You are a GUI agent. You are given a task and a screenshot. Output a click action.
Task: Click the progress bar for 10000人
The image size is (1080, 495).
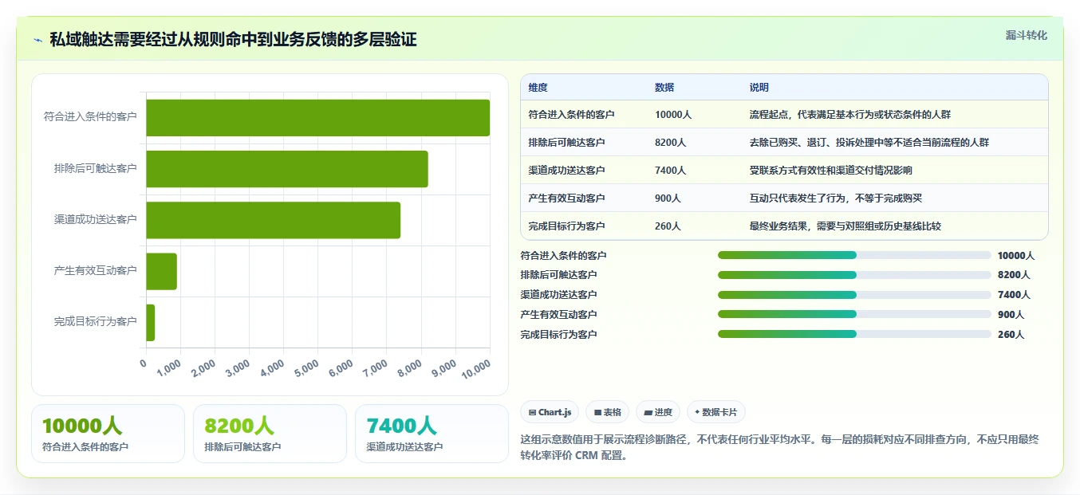pos(854,255)
